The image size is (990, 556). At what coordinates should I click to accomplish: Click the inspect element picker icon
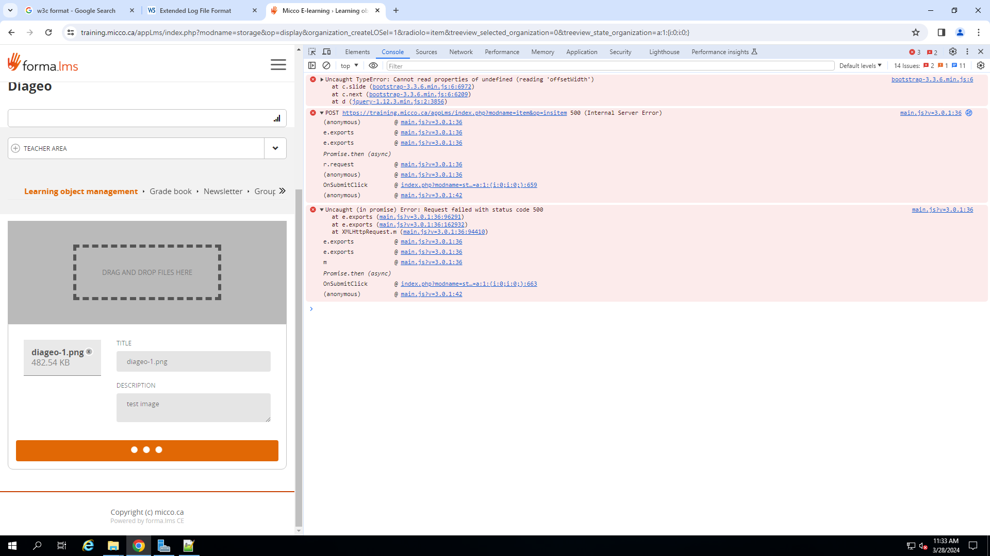312,52
